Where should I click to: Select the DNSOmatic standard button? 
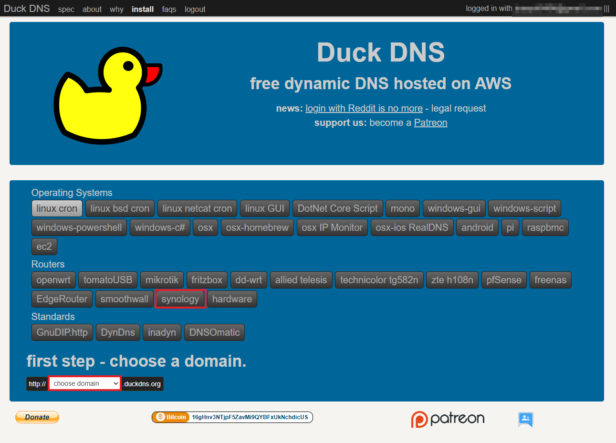click(x=215, y=332)
